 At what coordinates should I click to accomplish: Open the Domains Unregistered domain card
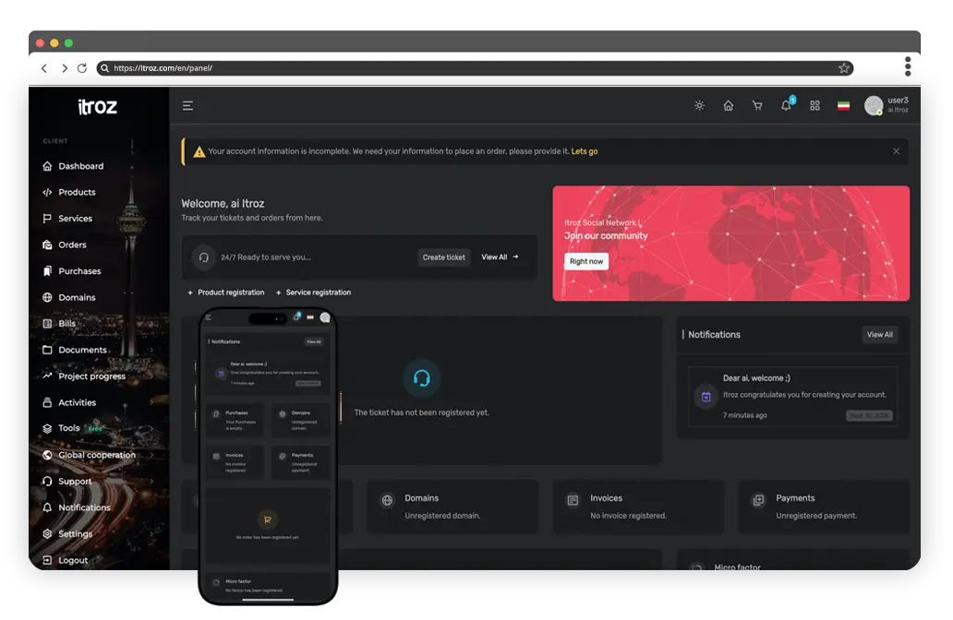point(452,507)
